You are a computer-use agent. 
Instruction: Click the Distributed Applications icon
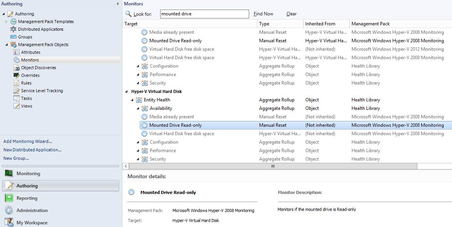click(x=13, y=29)
